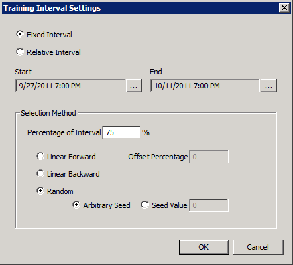Image resolution: width=293 pixels, height=265 pixels.
Task: Open the Start date picker ellipsis button
Action: coord(134,86)
